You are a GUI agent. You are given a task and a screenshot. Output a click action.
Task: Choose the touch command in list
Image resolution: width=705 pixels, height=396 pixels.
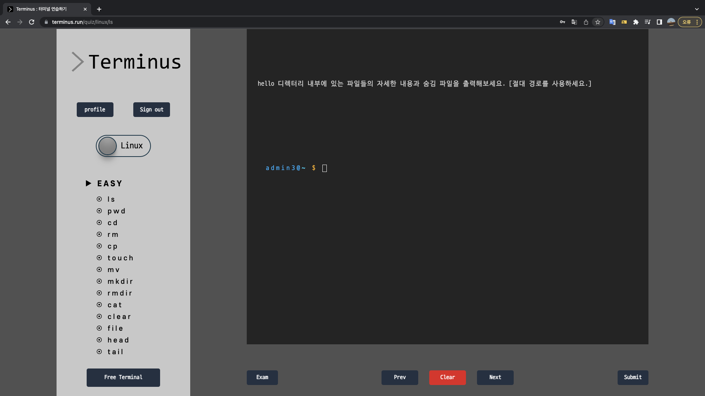point(120,258)
